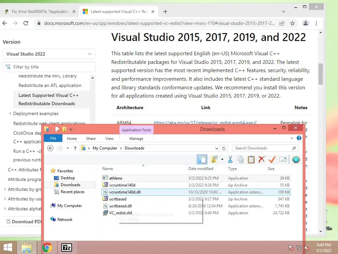This screenshot has width=338, height=254.
Task: Open File Explorer from the taskbar
Action: click(x=26, y=247)
